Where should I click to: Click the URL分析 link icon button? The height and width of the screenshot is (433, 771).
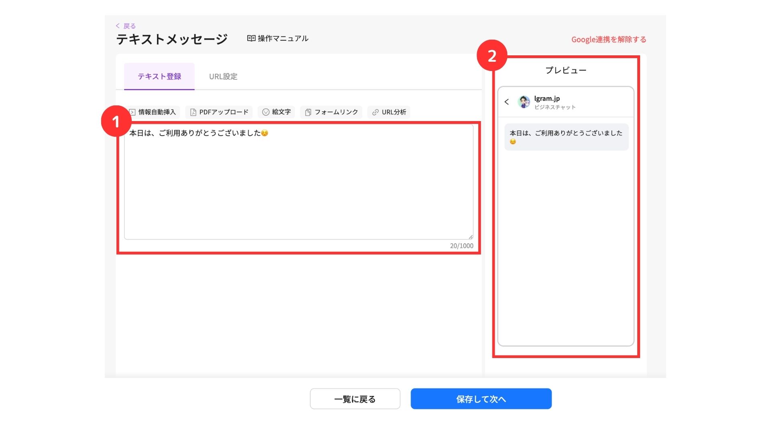tap(389, 112)
